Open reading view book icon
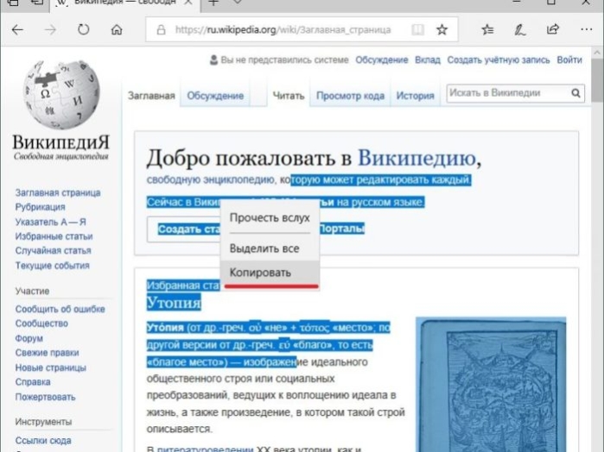 (417, 29)
